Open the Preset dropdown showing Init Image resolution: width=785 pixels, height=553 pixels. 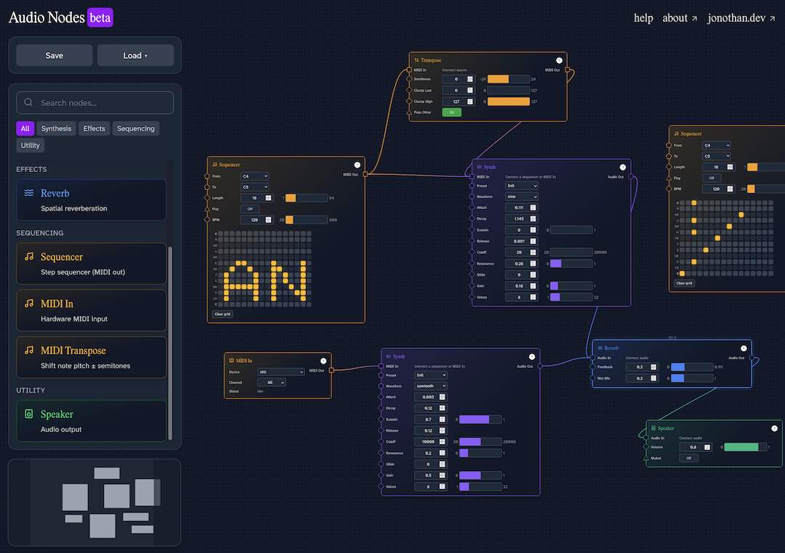(521, 185)
